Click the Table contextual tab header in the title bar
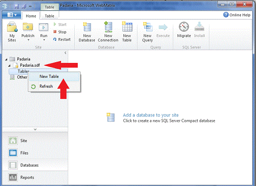256x186 pixels. click(x=49, y=7)
